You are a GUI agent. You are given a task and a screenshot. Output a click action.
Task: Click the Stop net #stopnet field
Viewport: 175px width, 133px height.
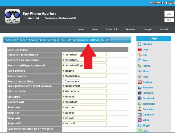[84, 113]
